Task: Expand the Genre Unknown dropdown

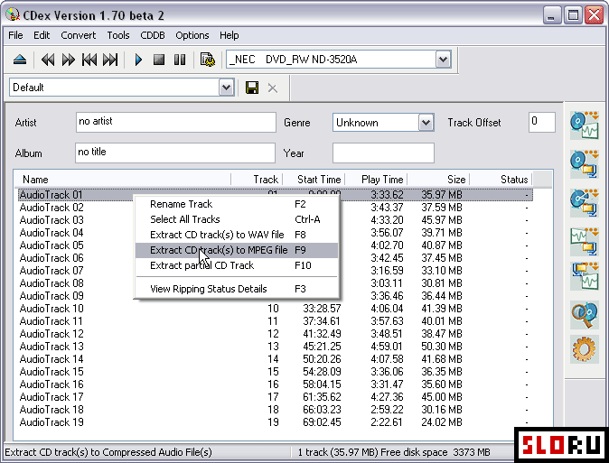Action: click(x=426, y=123)
